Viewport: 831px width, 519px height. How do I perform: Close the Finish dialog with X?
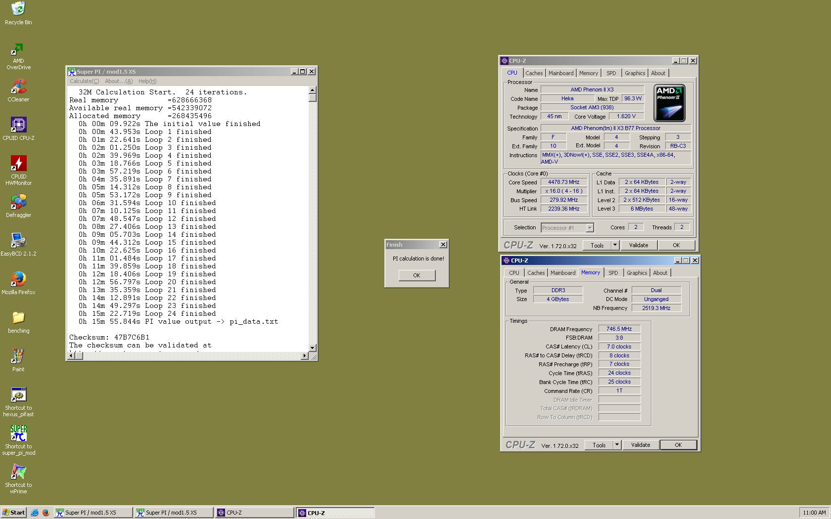point(443,245)
